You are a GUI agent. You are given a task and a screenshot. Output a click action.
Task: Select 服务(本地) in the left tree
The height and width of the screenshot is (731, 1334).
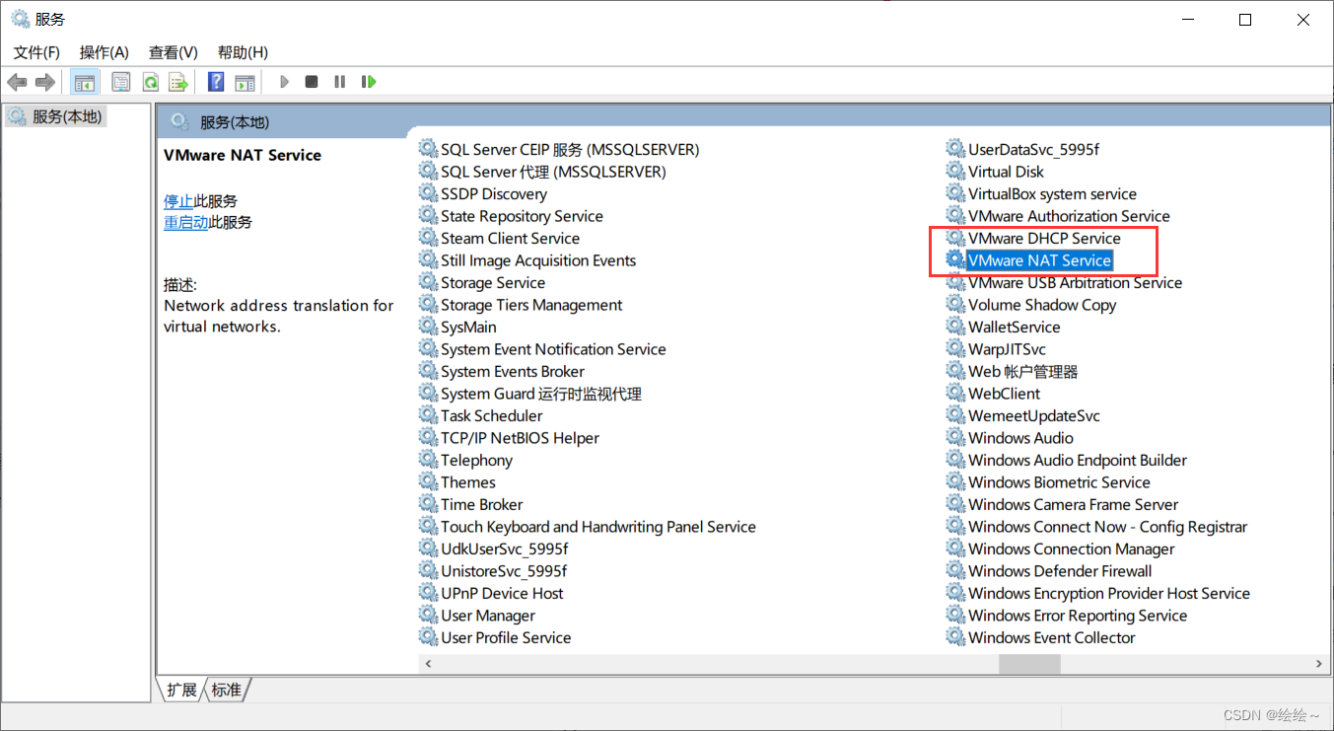(x=67, y=116)
